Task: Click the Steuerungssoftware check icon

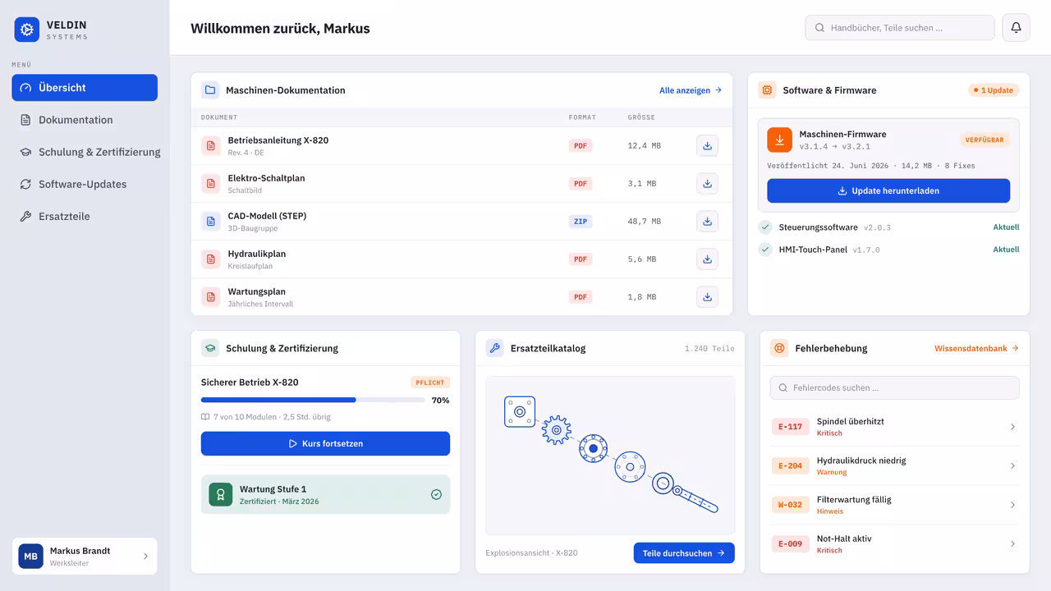Action: click(x=765, y=227)
